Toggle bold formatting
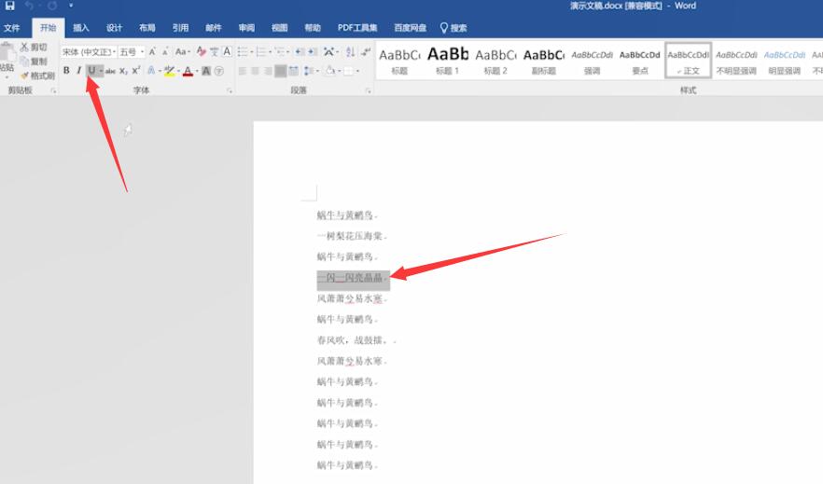 [66, 70]
